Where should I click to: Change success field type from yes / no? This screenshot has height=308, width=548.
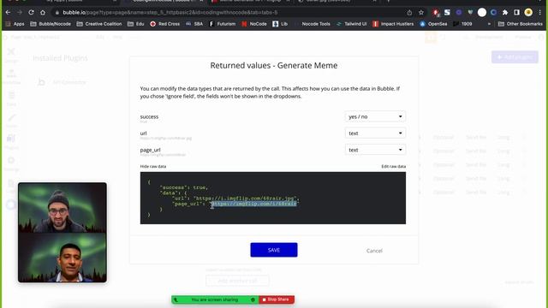(375, 116)
